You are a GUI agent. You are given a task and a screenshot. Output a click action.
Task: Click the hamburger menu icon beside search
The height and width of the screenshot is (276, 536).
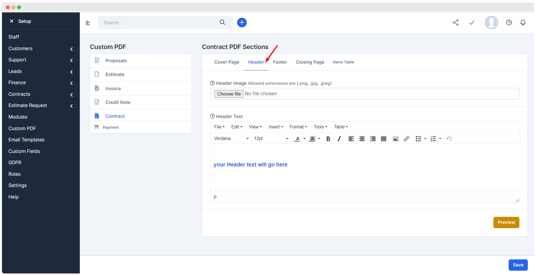[88, 23]
